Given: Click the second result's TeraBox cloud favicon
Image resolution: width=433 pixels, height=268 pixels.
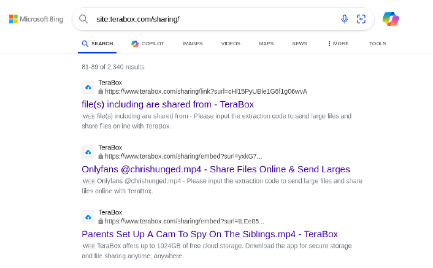Looking at the screenshot, I should [88, 152].
